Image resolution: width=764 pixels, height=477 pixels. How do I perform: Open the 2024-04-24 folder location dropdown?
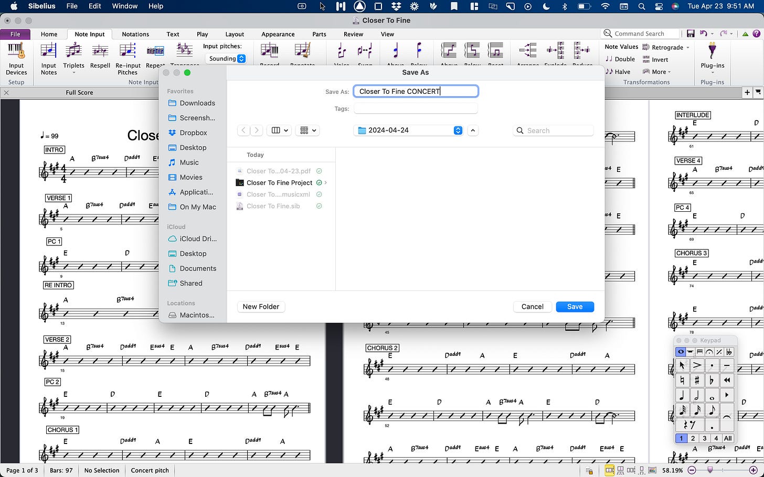point(408,130)
